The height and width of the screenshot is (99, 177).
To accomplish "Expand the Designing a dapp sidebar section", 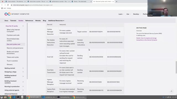I will tap(23, 72).
